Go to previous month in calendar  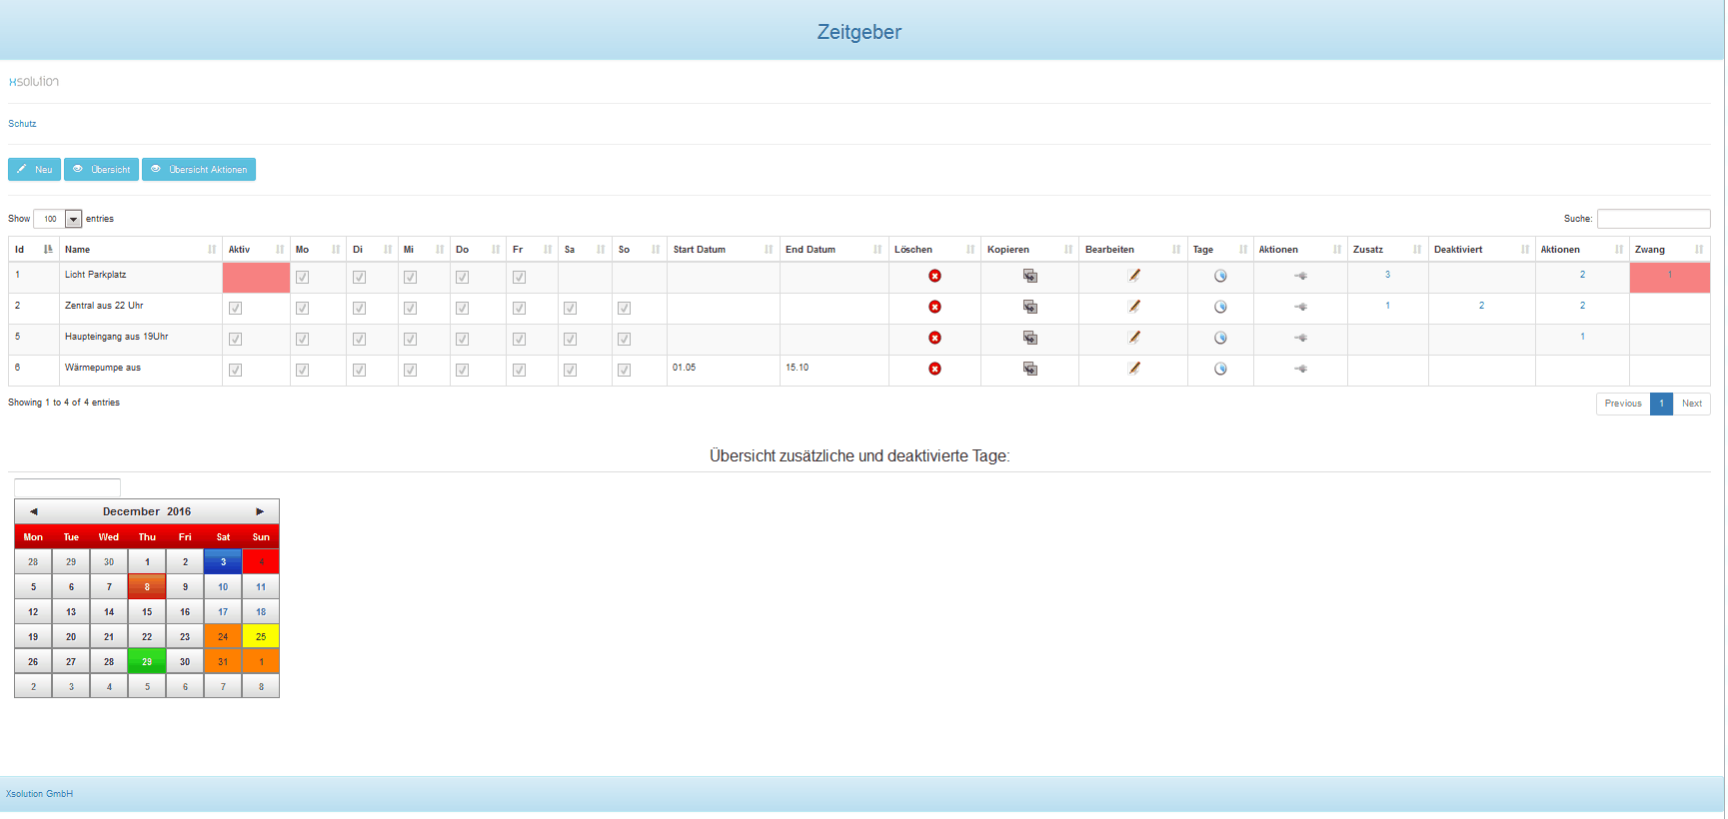(33, 511)
